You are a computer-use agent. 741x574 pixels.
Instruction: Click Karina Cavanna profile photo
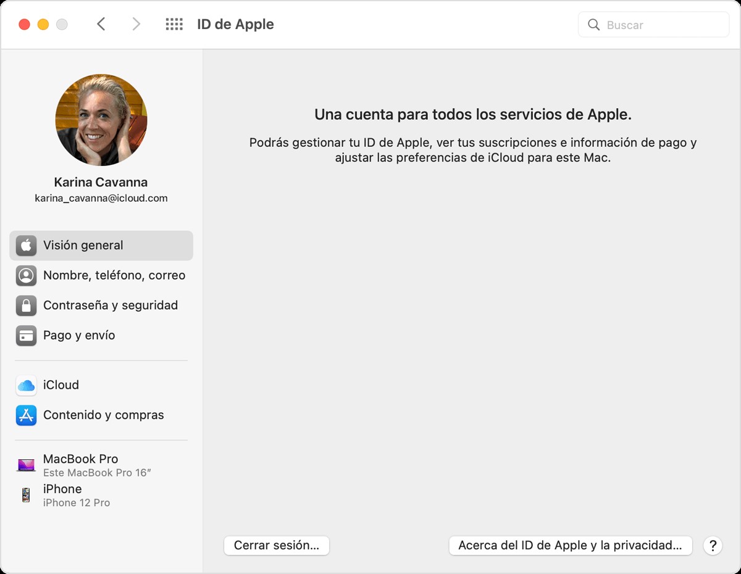pos(101,120)
